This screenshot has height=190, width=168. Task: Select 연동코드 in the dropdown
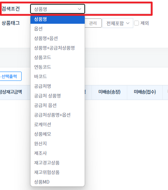coord(43,67)
